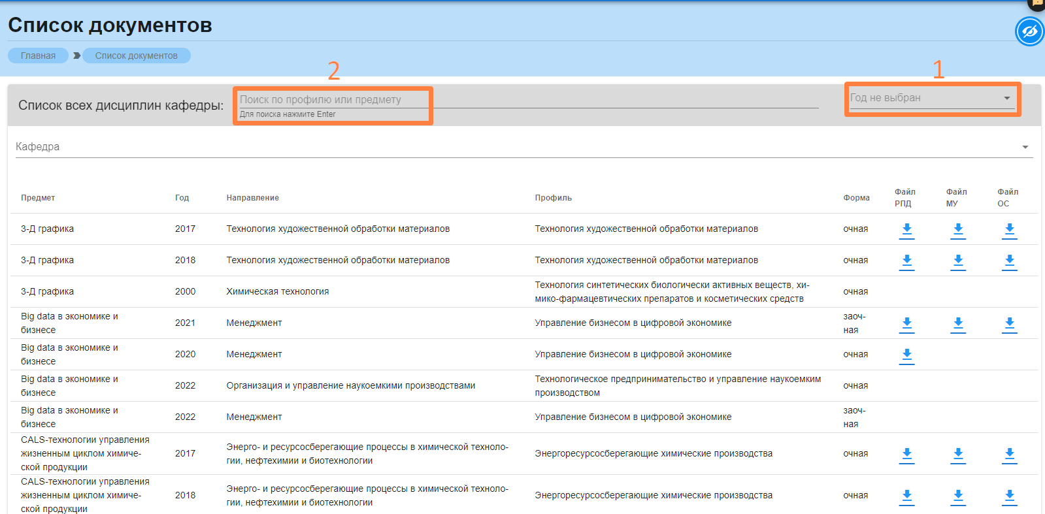Click the Профиль column header
The image size is (1045, 514).
pyautogui.click(x=553, y=198)
